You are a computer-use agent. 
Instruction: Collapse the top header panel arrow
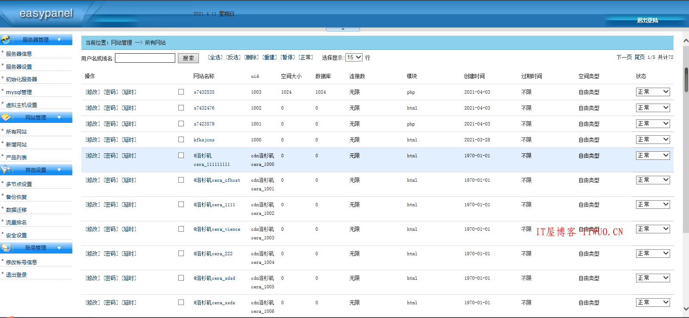coord(343,29)
